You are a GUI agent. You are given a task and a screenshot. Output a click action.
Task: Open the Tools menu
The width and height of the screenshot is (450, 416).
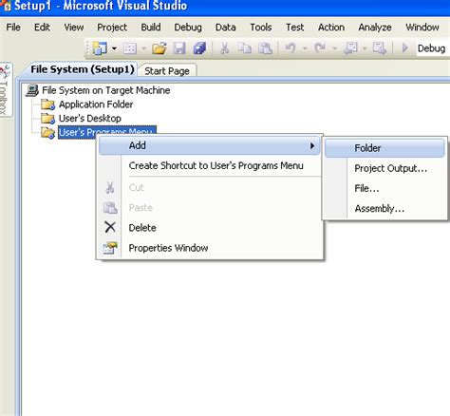261,28
